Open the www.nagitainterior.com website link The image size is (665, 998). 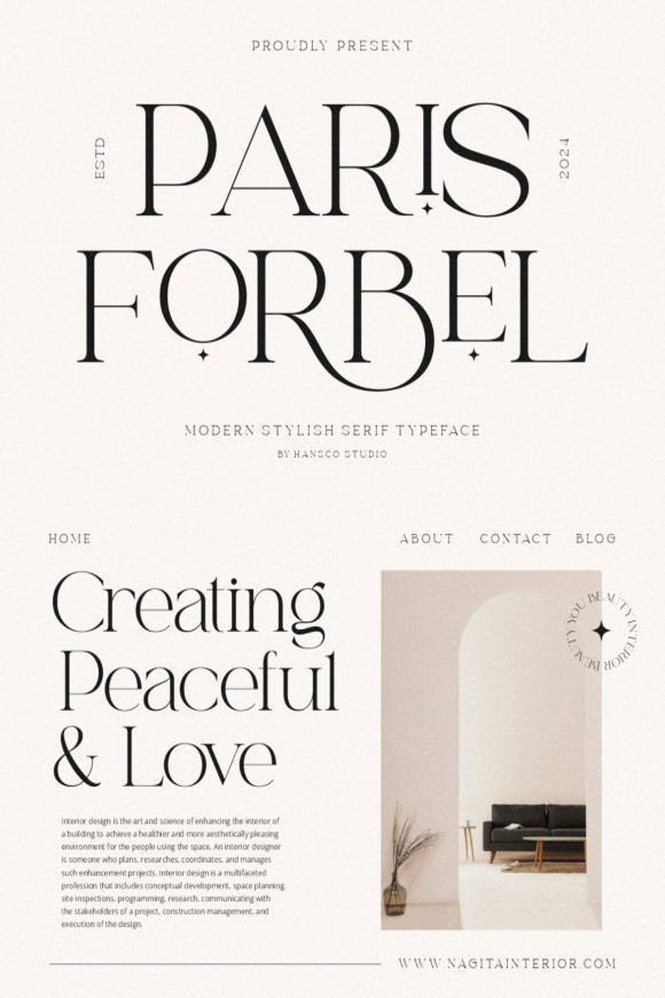[x=507, y=963]
